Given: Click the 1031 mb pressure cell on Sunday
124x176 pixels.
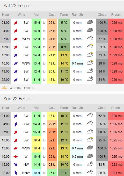Looking at the screenshot, I should [x=116, y=173].
